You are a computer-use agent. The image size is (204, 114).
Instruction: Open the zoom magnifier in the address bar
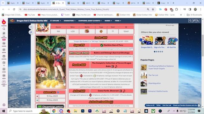click(148, 9)
